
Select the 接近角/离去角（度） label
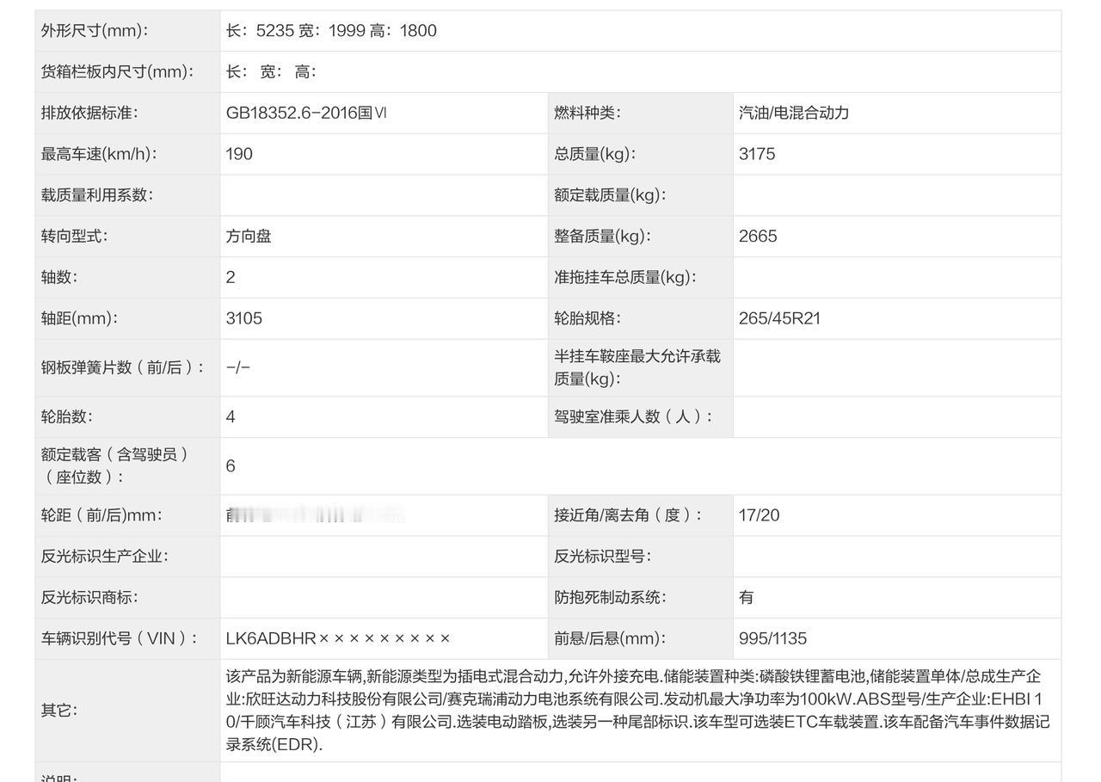pos(629,515)
